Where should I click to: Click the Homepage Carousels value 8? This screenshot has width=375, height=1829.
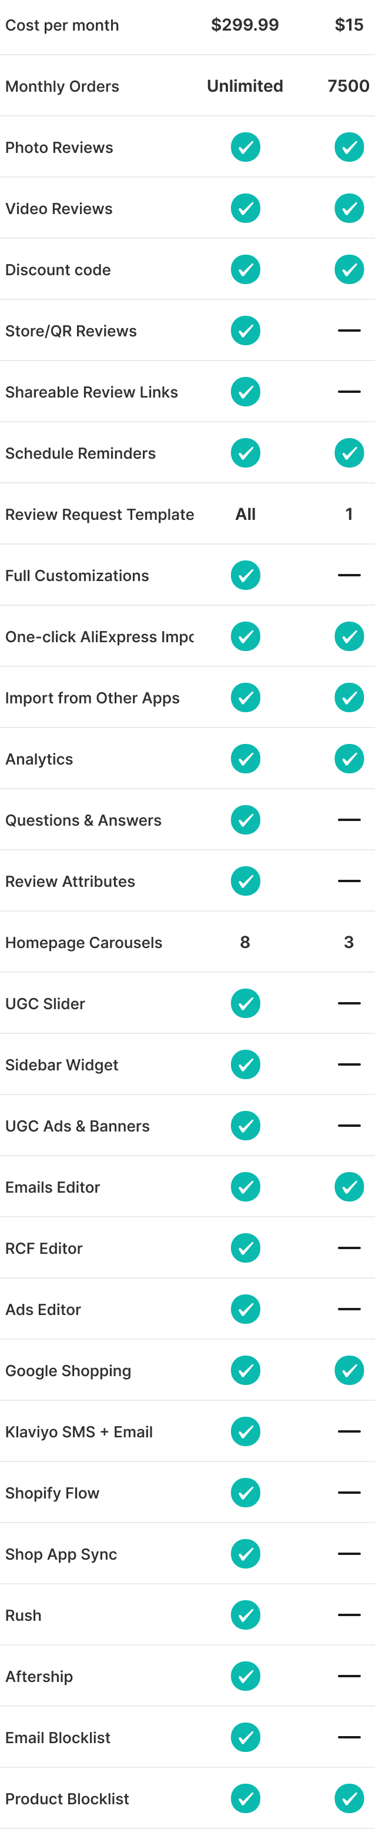point(245,942)
